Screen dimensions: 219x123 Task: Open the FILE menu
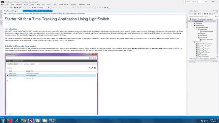(x=2, y=5)
